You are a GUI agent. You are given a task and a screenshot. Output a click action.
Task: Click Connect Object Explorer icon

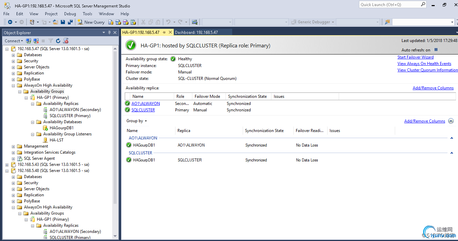point(28,41)
